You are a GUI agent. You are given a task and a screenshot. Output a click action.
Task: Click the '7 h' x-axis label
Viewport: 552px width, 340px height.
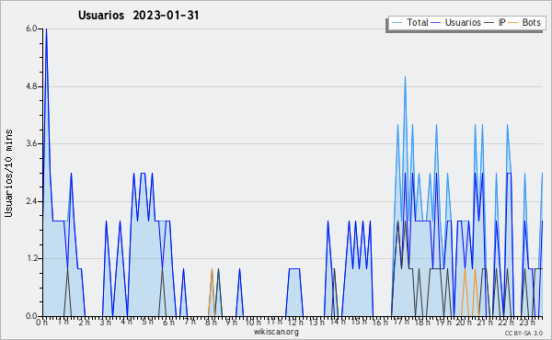(190, 322)
